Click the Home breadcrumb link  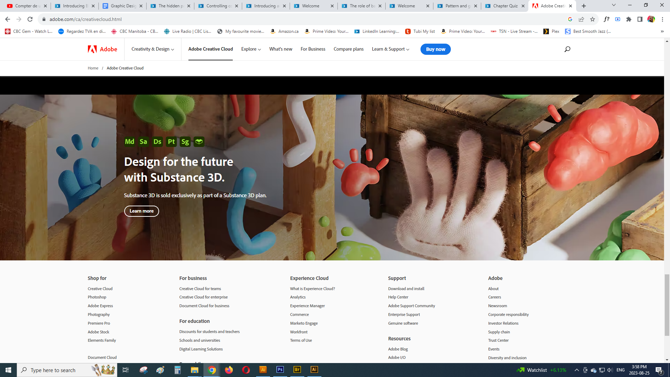[x=93, y=68]
